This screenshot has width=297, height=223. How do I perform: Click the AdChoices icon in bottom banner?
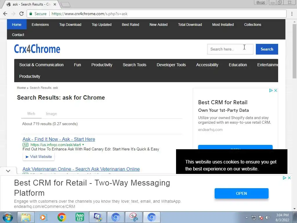click(x=284, y=178)
